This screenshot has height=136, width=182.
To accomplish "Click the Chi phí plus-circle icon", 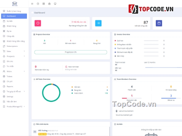I will (4, 81).
